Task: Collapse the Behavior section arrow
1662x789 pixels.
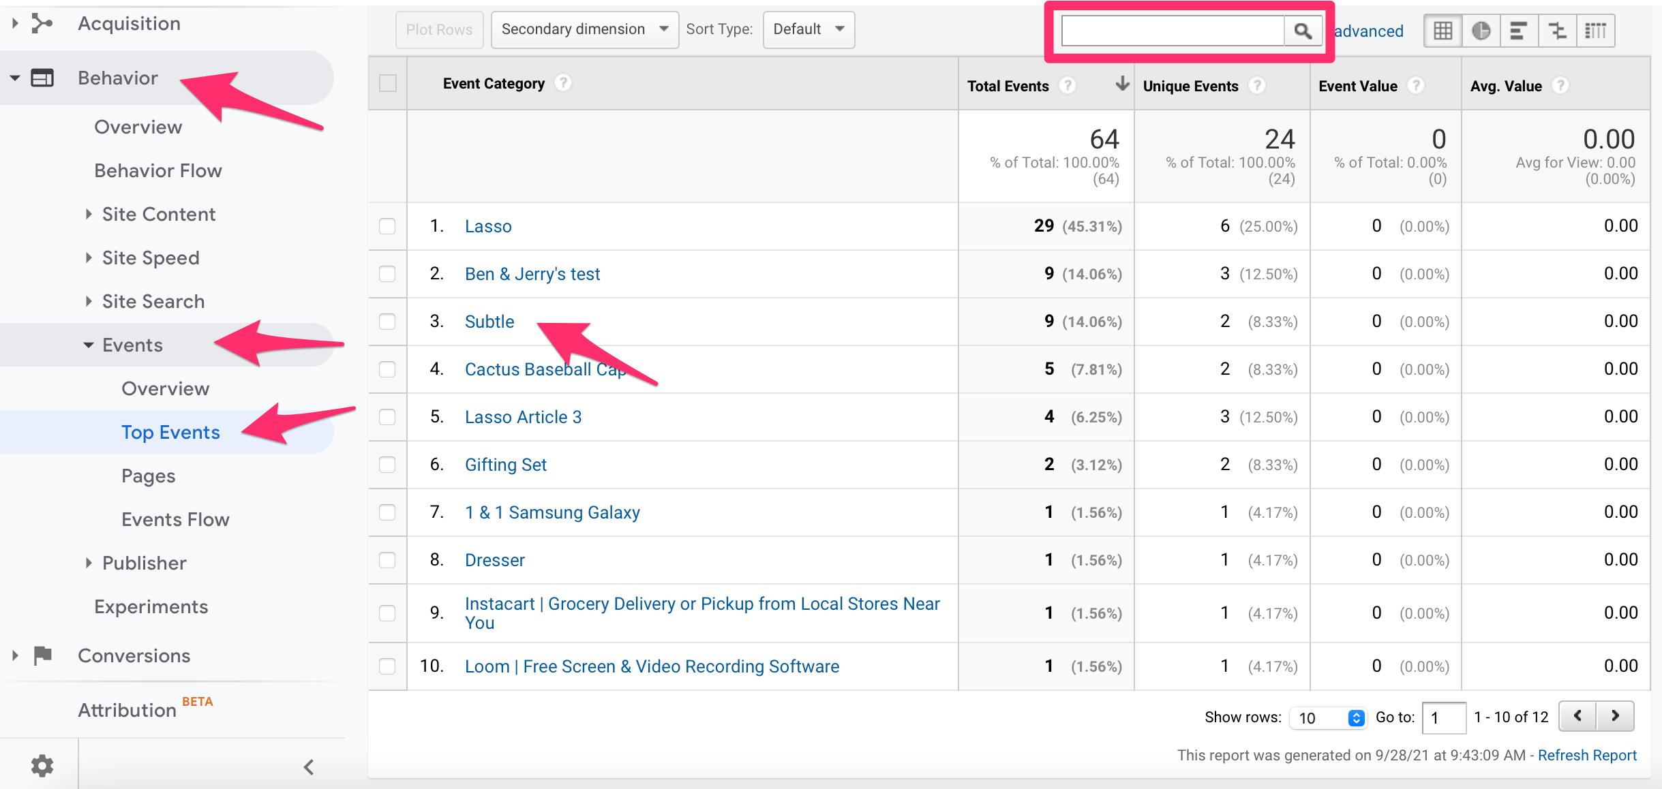Action: click(15, 78)
